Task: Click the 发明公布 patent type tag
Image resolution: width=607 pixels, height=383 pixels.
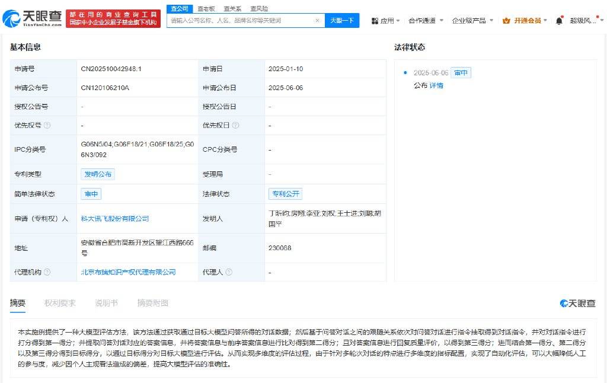Action: (x=98, y=174)
